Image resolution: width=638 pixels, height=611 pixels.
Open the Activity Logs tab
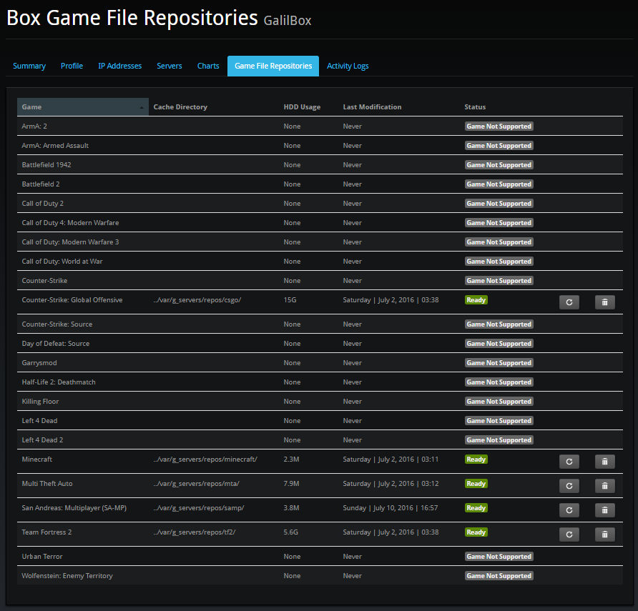pos(348,66)
